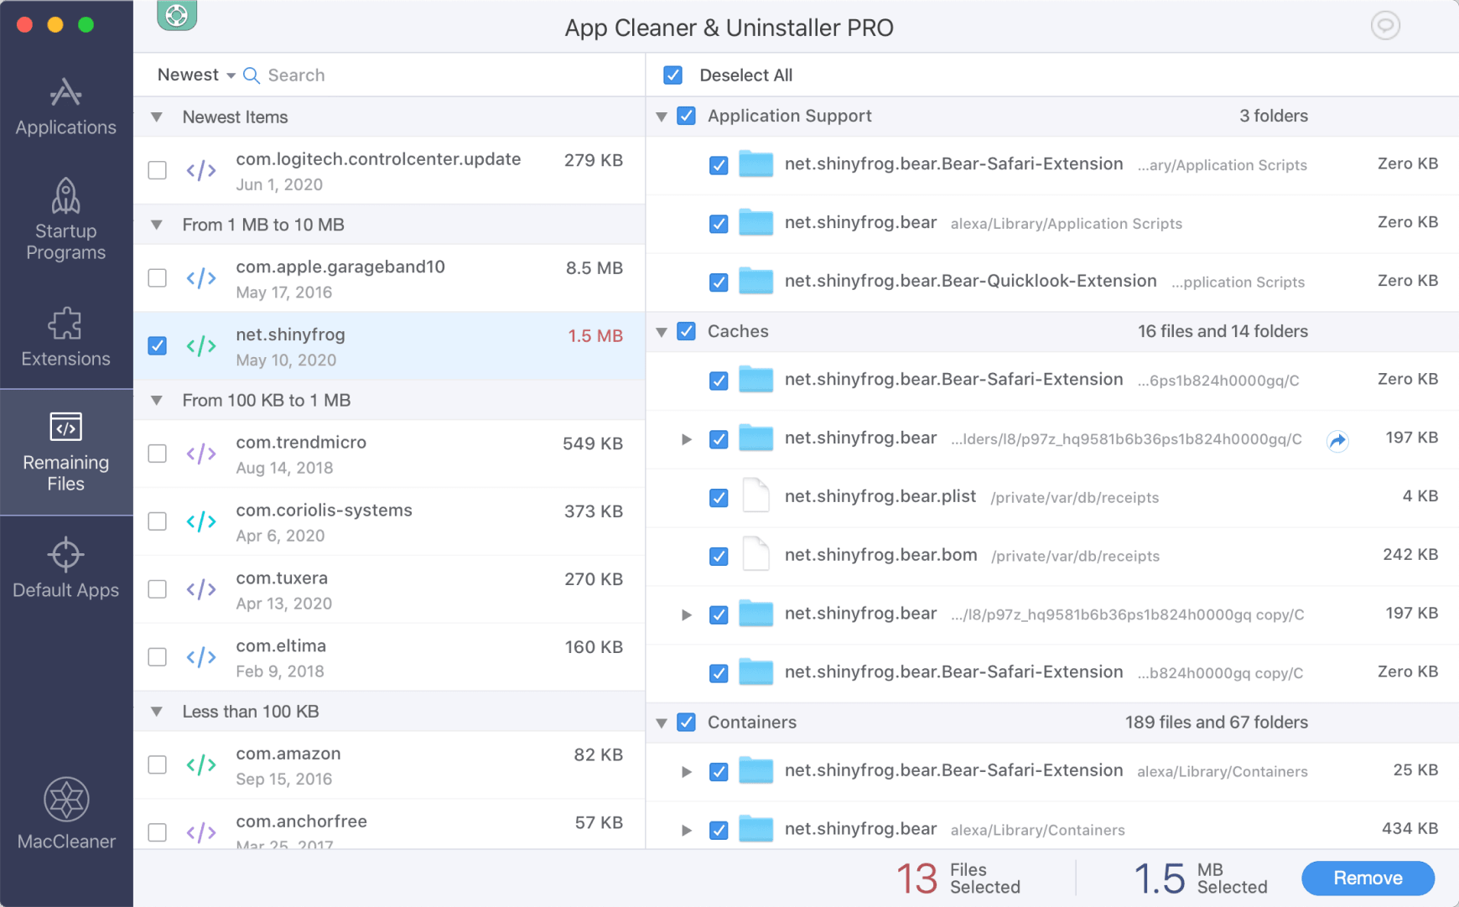Switch to the Remaining Files tab
This screenshot has height=907, width=1459.
pos(65,453)
